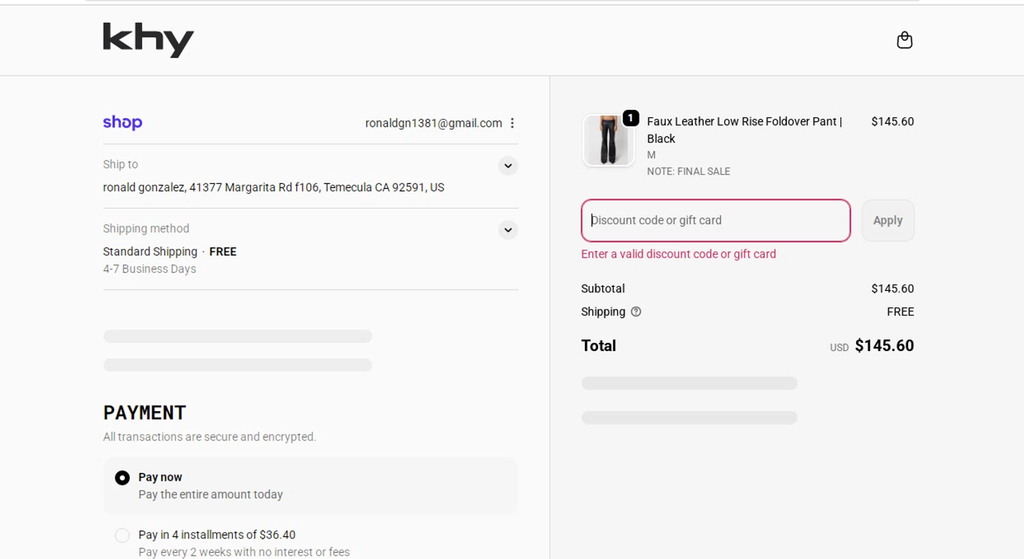
Task: Select the Pay now radio option
Action: (122, 478)
